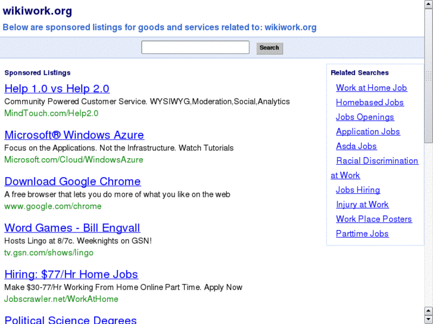Click the bottom-most scrollbar down arrow
Screen dimensions: 433x324
coord(429,320)
